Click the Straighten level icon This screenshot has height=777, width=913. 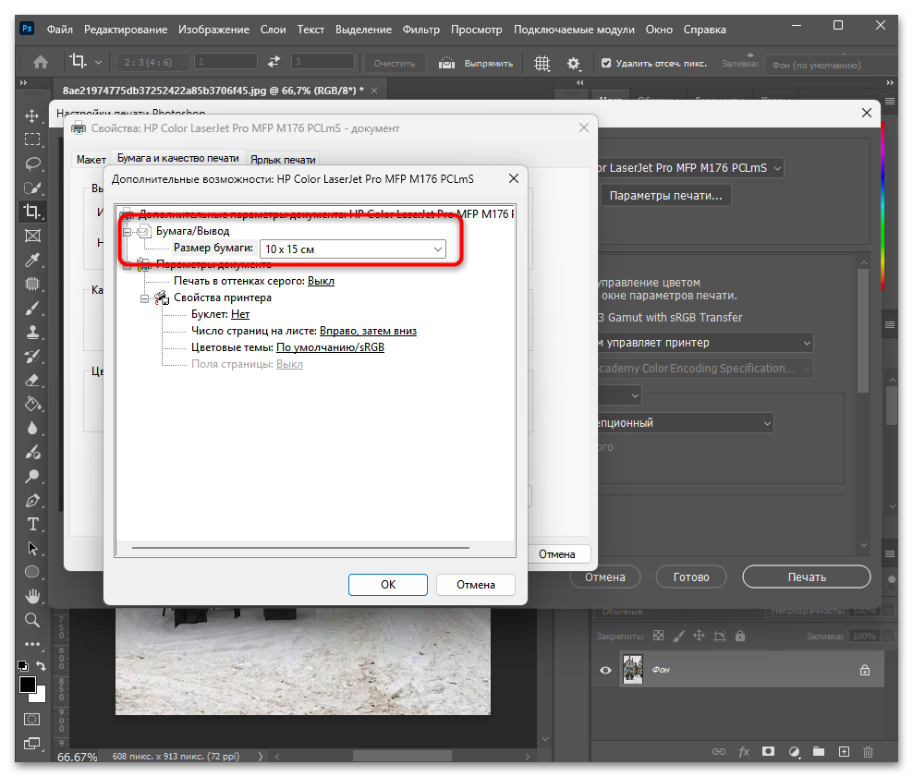(446, 63)
